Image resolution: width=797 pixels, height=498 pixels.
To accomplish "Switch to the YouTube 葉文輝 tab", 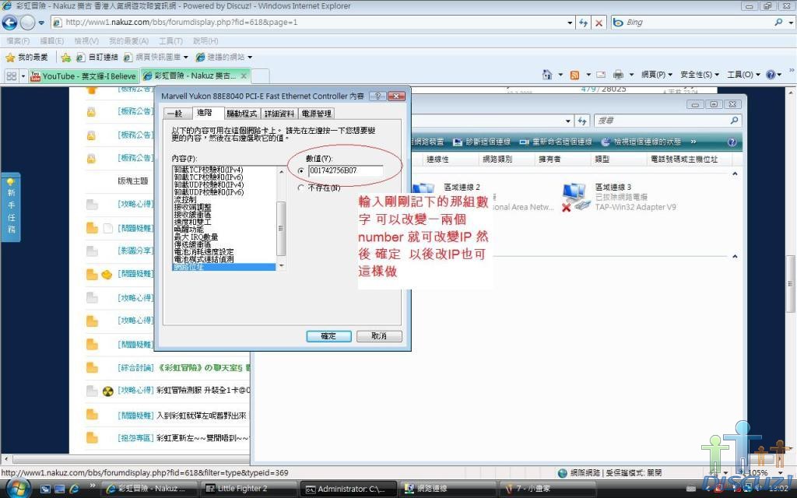I will click(x=83, y=75).
